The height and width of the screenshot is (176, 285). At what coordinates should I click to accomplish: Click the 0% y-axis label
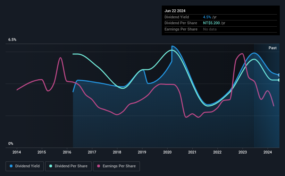click(11, 143)
